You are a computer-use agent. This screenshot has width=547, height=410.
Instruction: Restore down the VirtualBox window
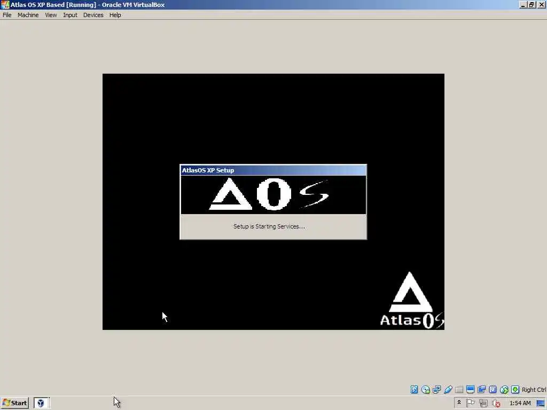click(532, 5)
